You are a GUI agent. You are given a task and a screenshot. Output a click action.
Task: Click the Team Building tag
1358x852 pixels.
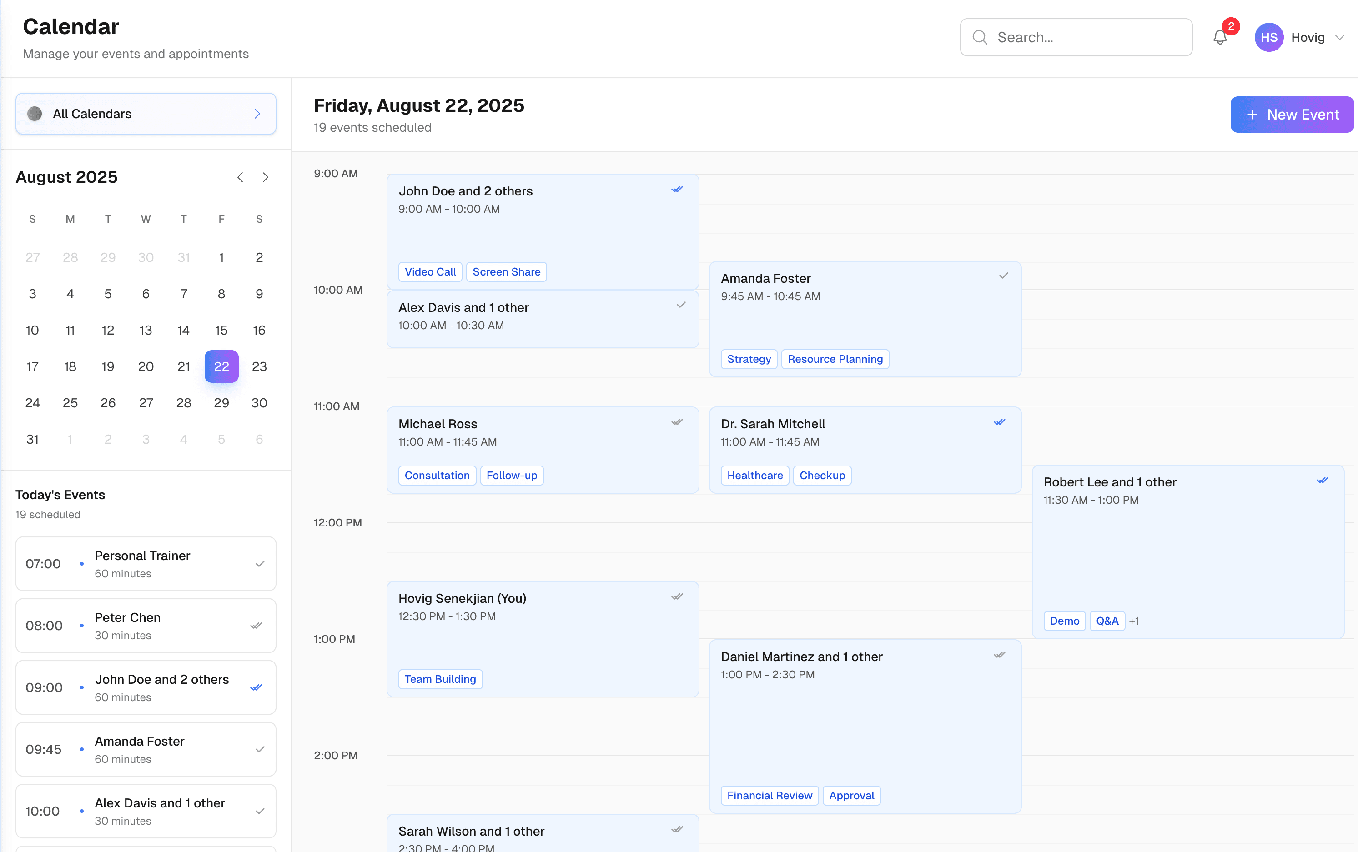440,678
